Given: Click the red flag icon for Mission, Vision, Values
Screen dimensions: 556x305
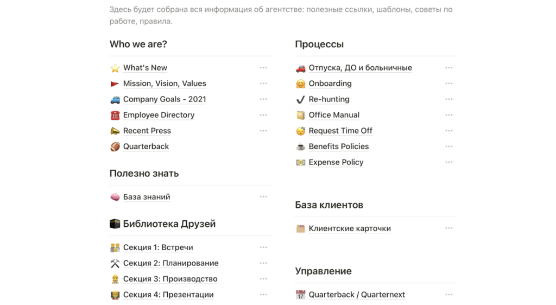Looking at the screenshot, I should click(115, 84).
